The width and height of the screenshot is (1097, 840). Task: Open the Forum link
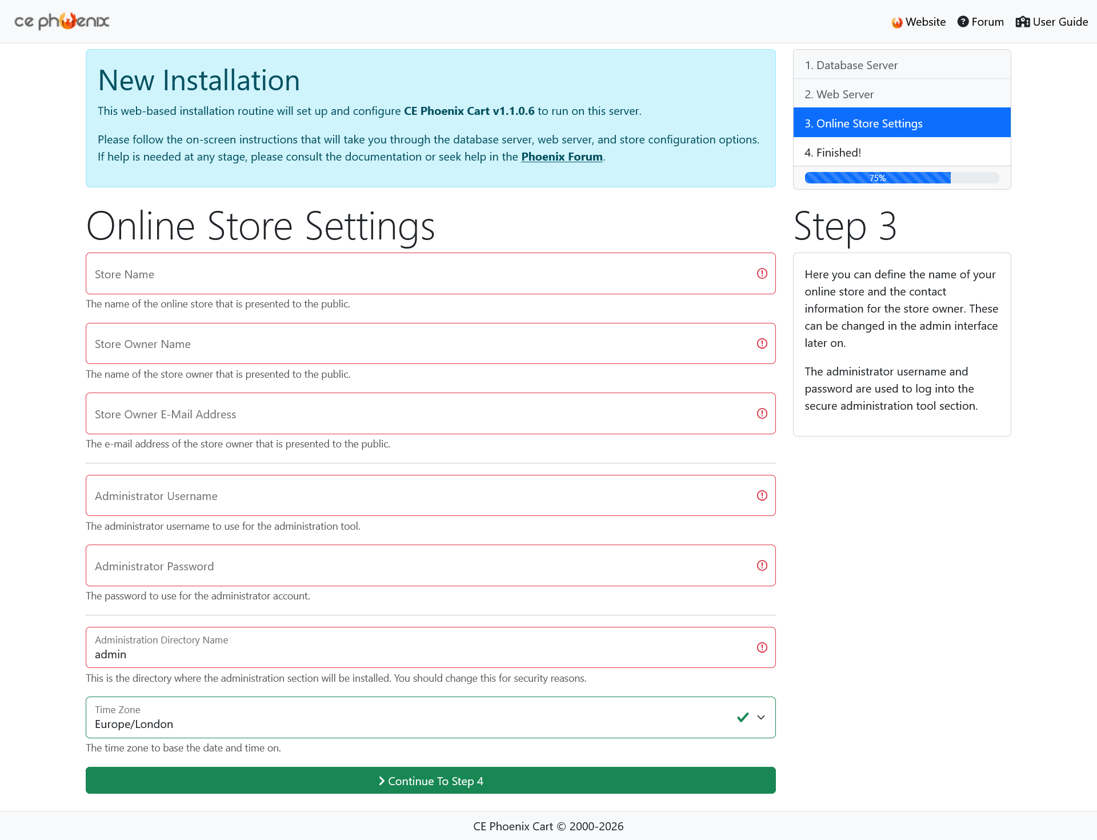(980, 22)
